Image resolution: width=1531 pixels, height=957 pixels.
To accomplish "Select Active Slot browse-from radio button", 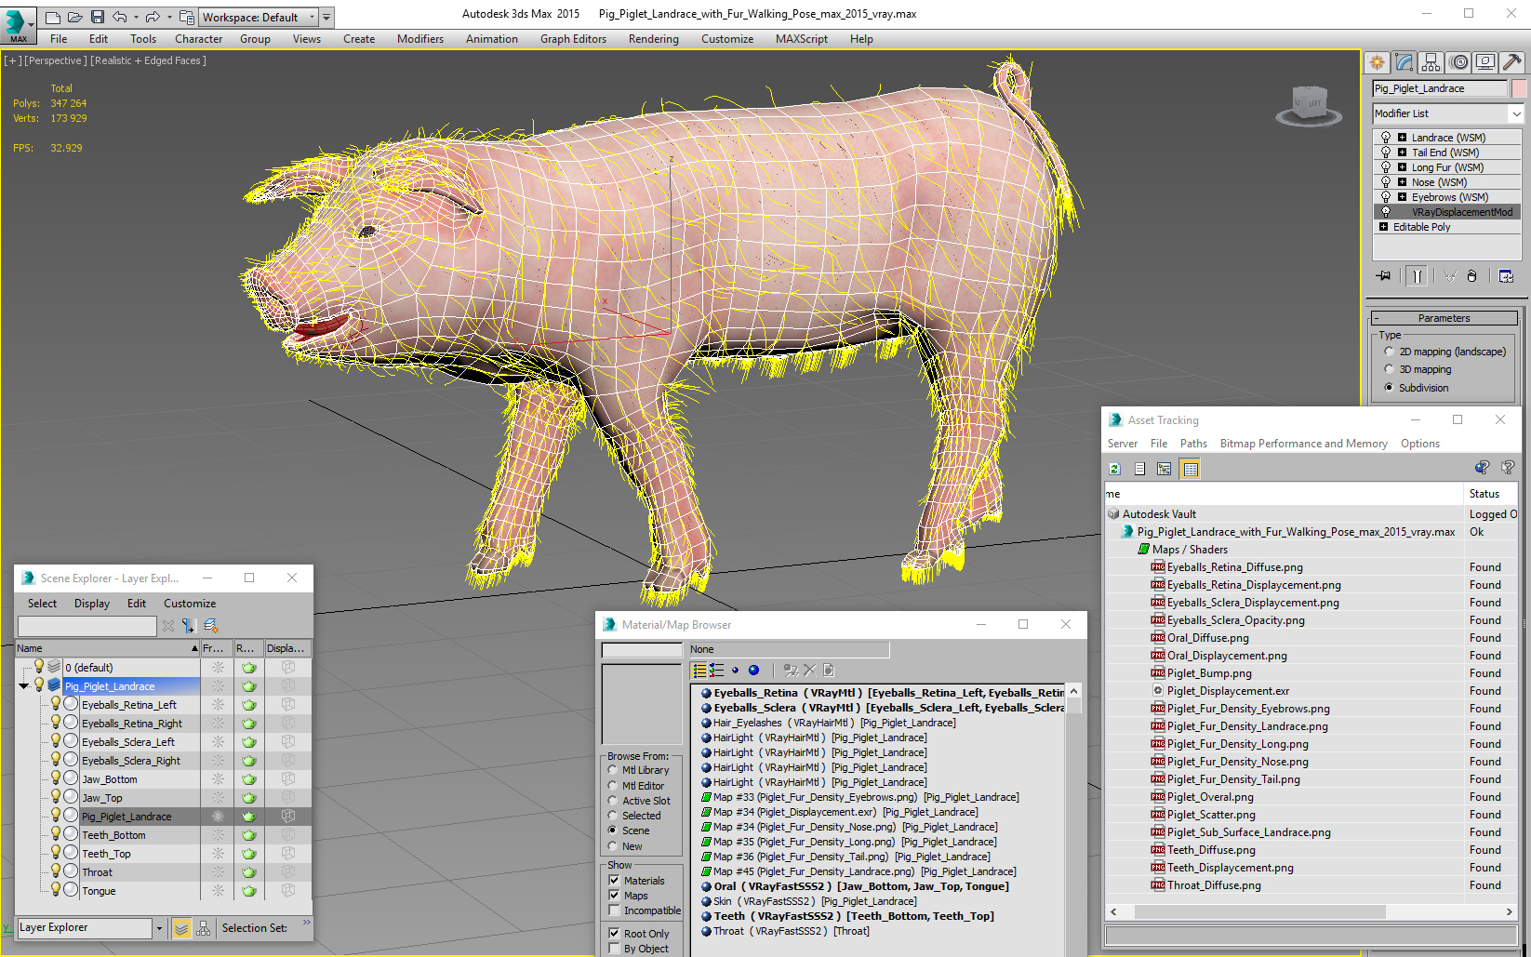I will 612,801.
